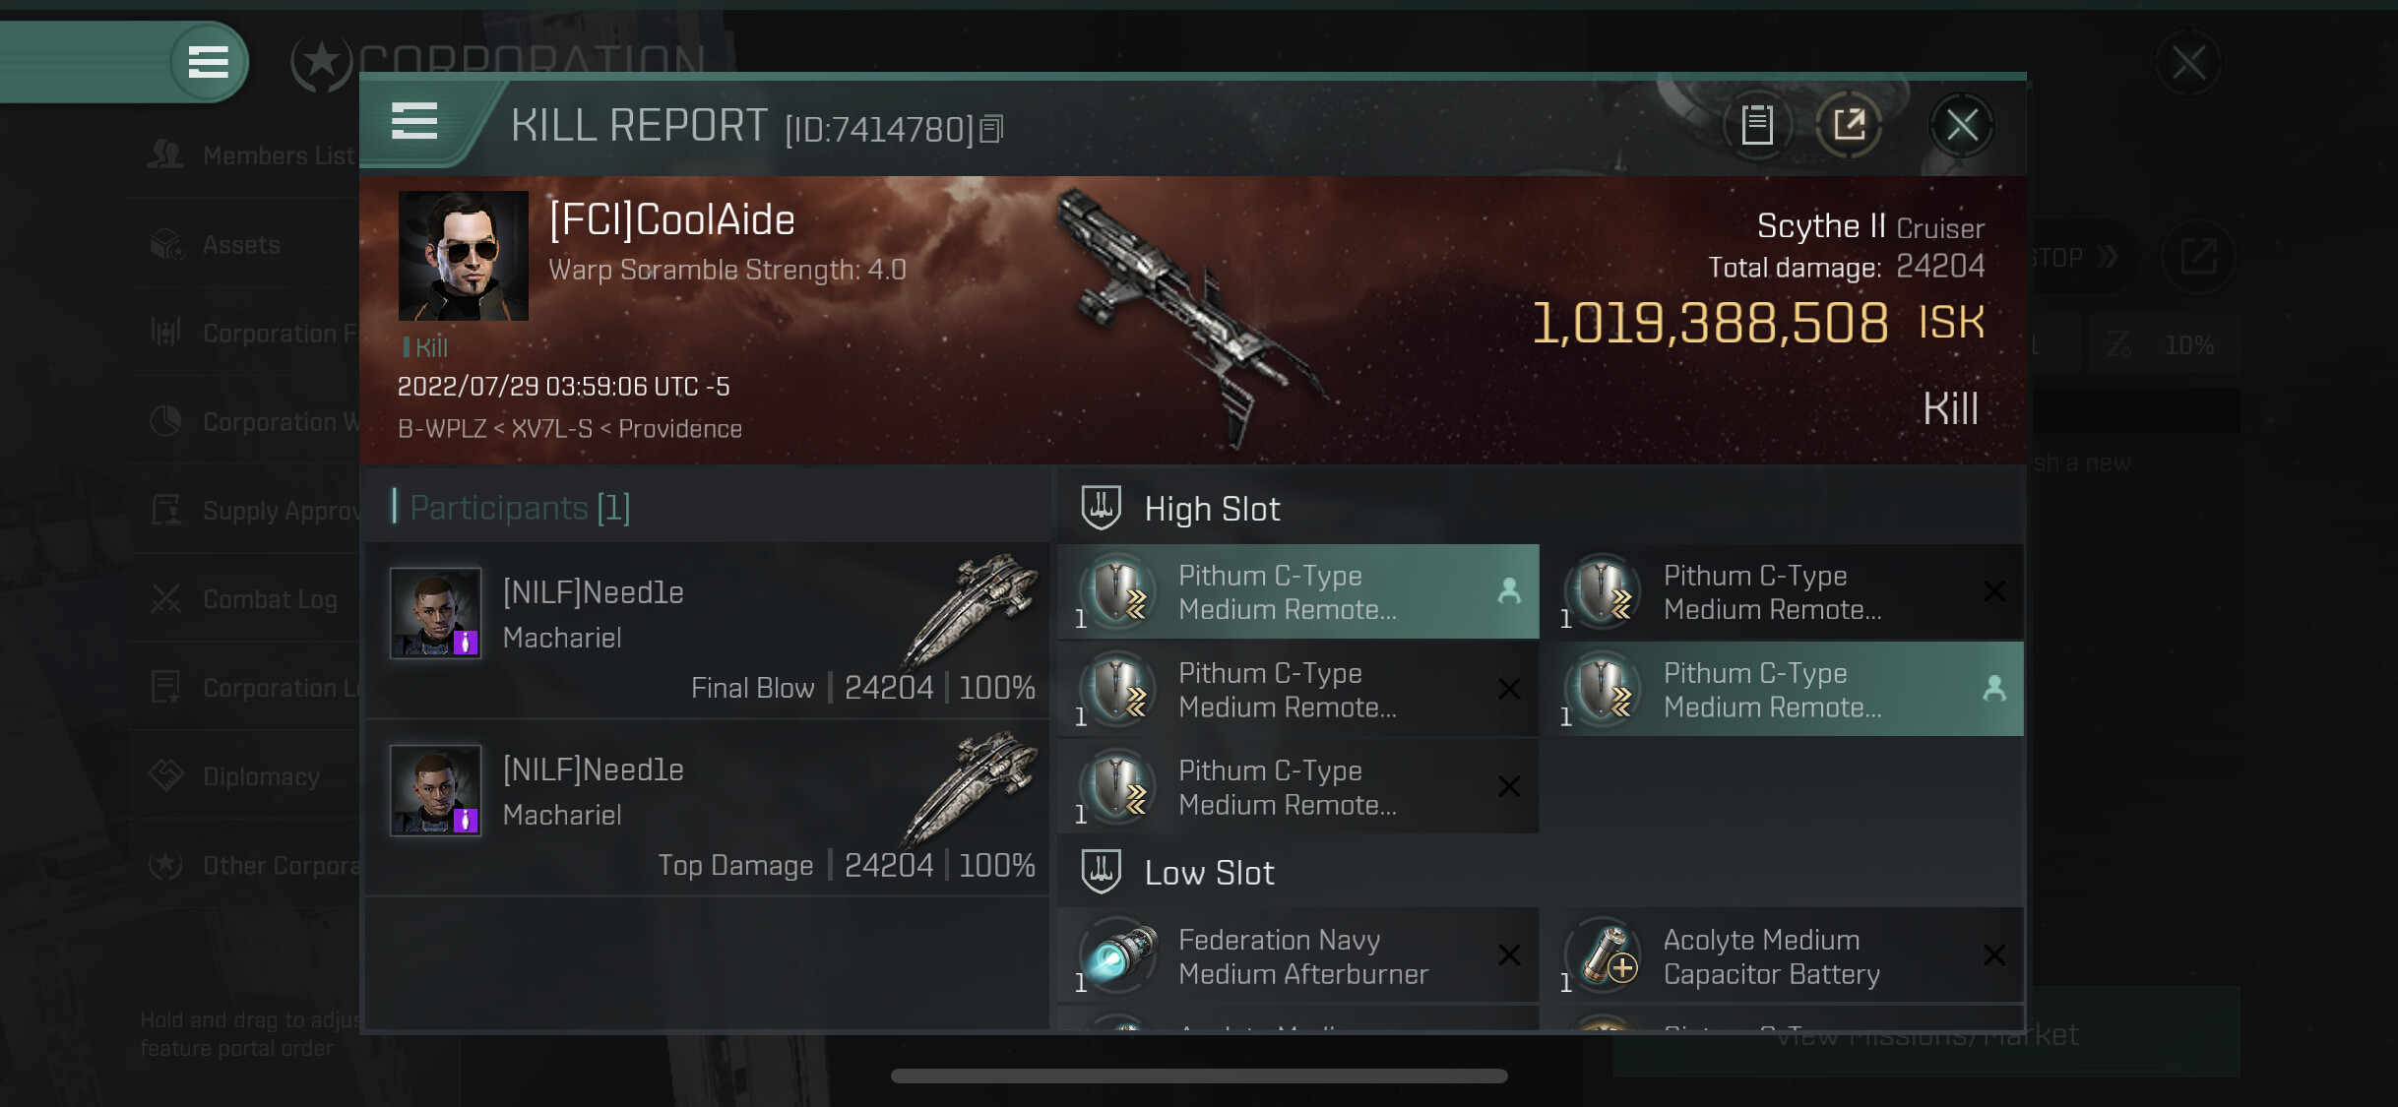
Task: Expand the Participants [1] section
Action: click(520, 508)
